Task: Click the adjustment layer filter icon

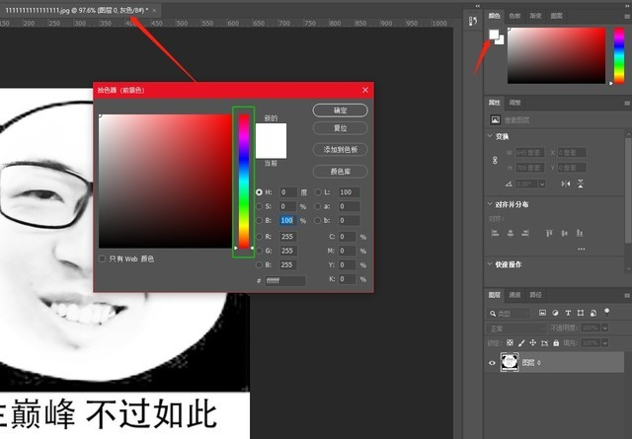Action: coord(555,313)
